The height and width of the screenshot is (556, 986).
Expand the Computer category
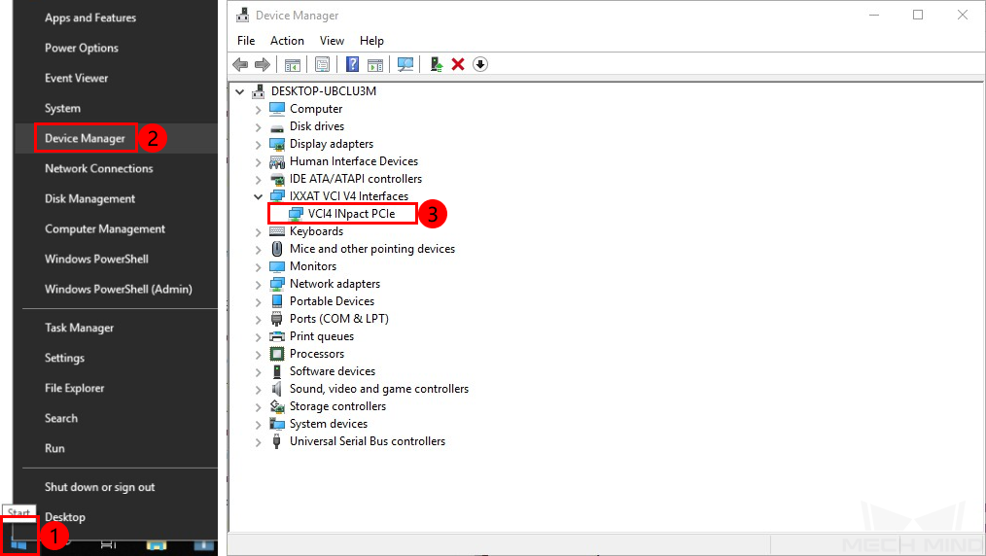(x=258, y=109)
